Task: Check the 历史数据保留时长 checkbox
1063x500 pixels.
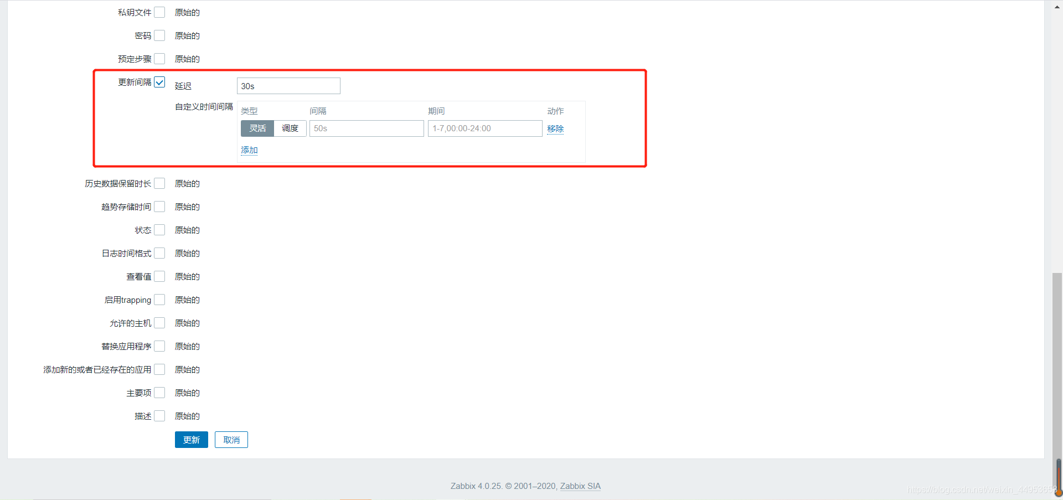Action: point(159,183)
